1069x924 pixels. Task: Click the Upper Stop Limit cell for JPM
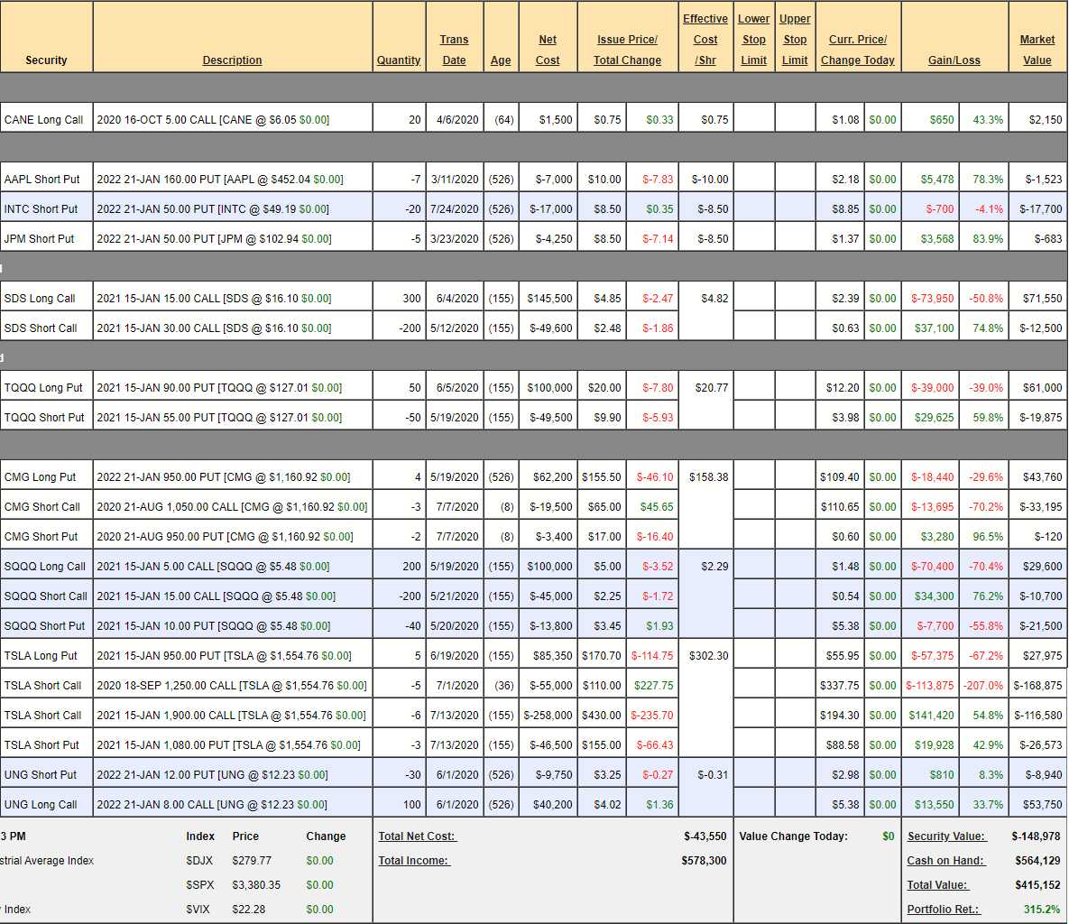pos(795,239)
